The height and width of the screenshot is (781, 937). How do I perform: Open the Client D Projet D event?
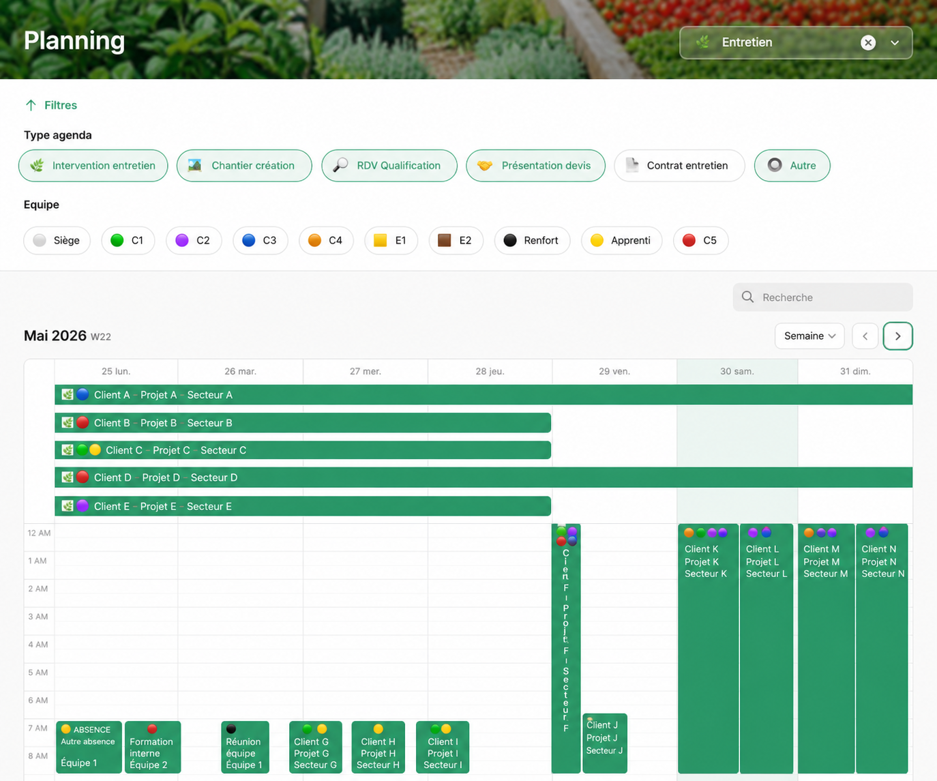(484, 477)
